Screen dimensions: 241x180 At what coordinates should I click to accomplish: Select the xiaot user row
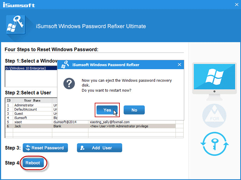pyautogui.click(x=90, y=122)
